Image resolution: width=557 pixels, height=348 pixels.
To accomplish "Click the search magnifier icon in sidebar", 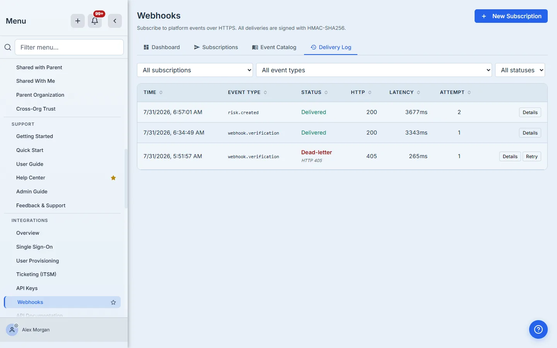I will 8,47.
